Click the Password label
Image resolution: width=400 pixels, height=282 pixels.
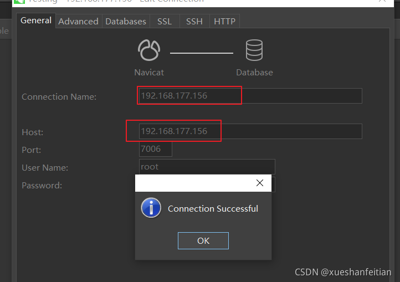point(42,185)
